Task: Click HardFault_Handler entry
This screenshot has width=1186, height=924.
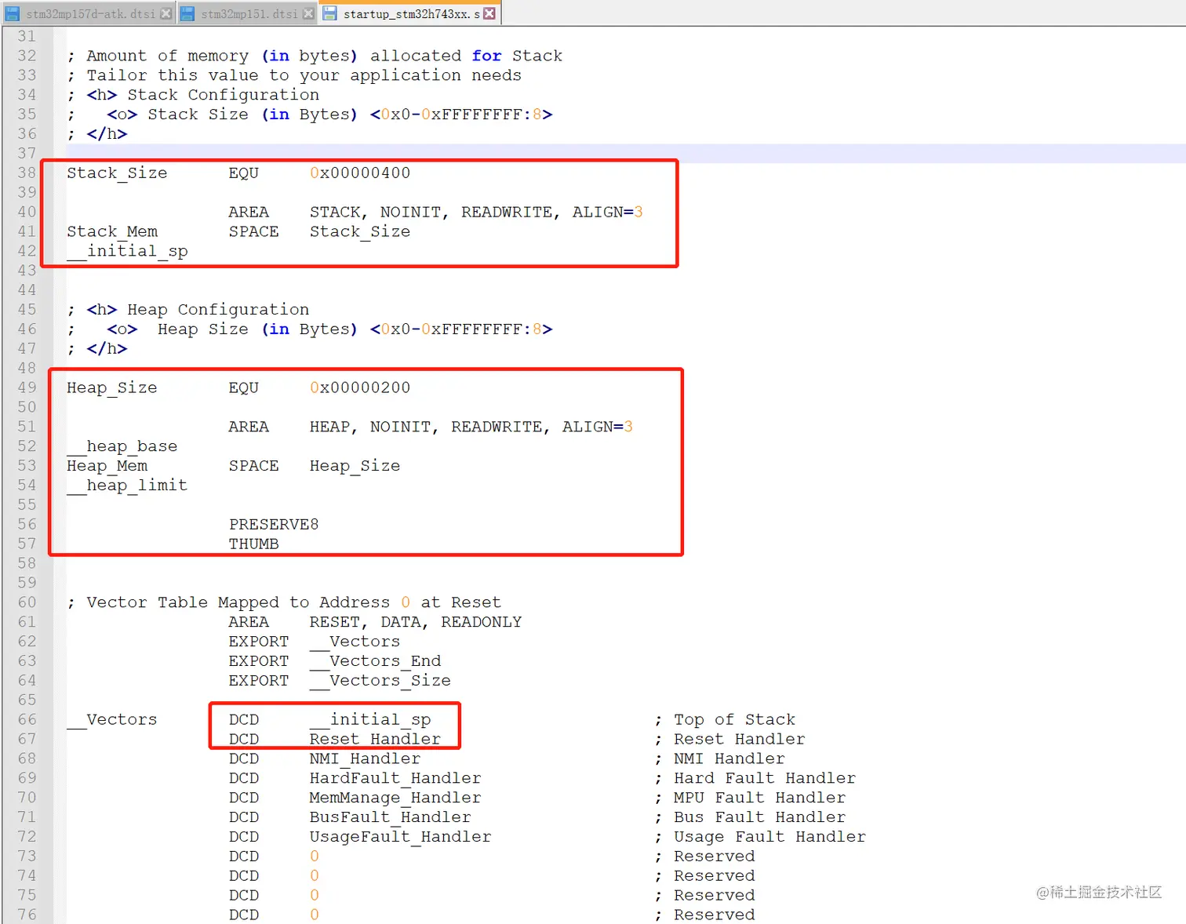Action: coord(395,778)
